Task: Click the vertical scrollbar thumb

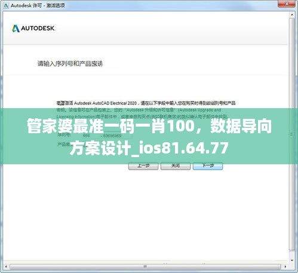Action: point(292,134)
